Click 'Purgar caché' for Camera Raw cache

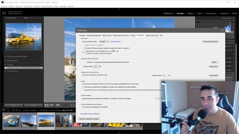coord(214,67)
